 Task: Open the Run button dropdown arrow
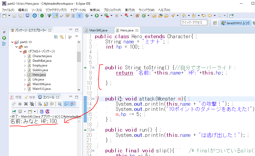point(101,16)
